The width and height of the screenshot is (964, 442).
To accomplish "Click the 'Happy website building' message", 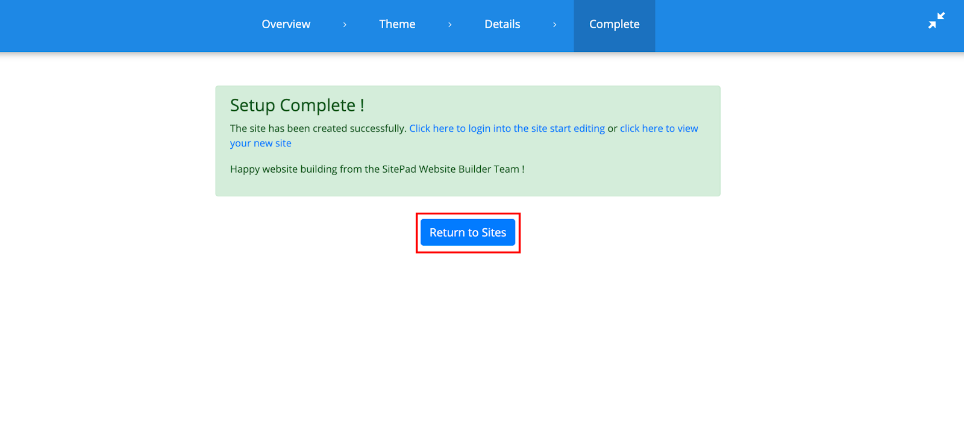I will [283, 169].
